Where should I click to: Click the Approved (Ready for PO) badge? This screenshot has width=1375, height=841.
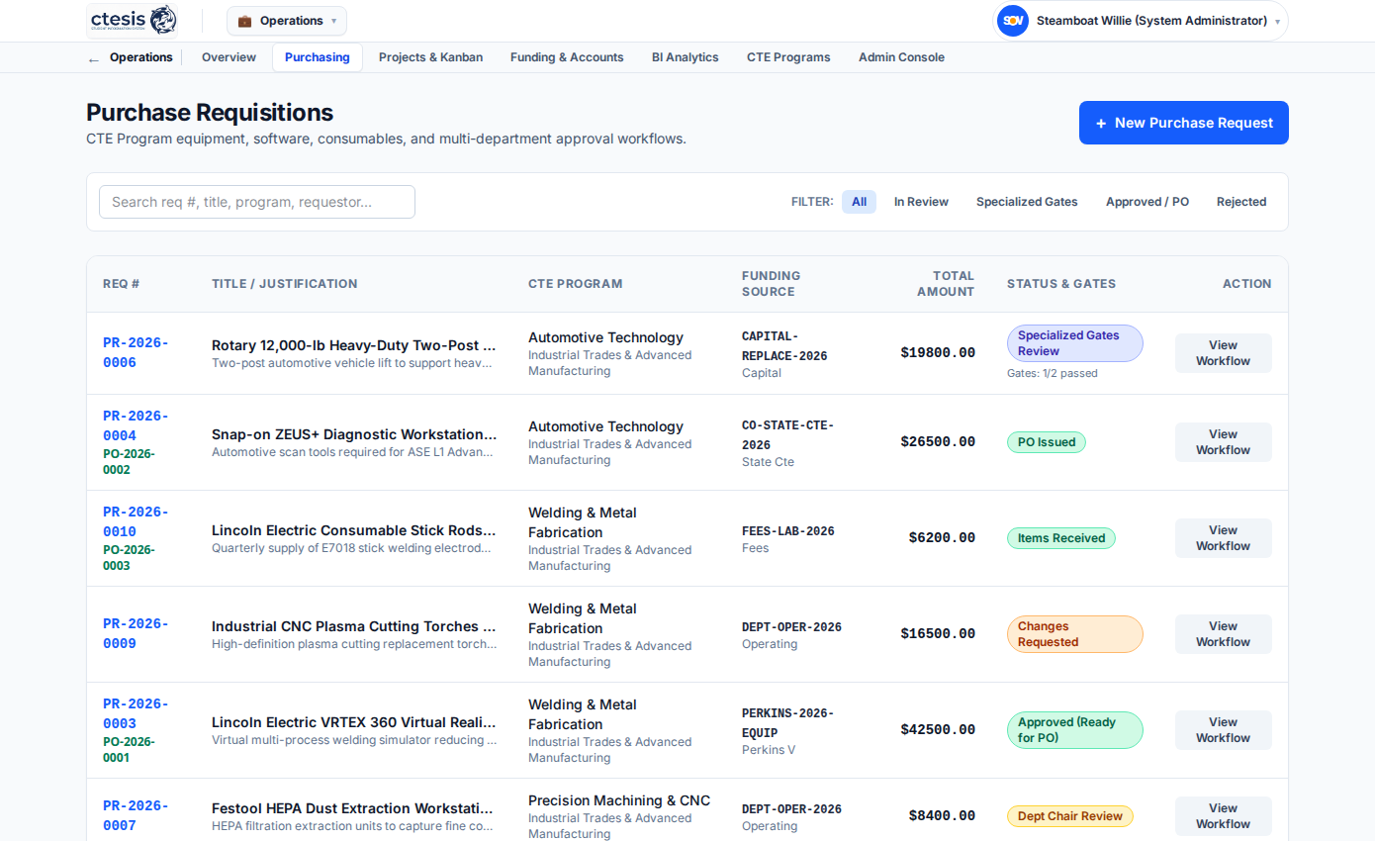pos(1075,730)
